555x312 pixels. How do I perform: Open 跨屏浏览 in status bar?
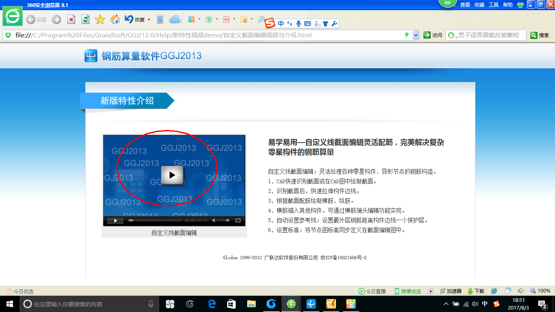click(x=408, y=291)
